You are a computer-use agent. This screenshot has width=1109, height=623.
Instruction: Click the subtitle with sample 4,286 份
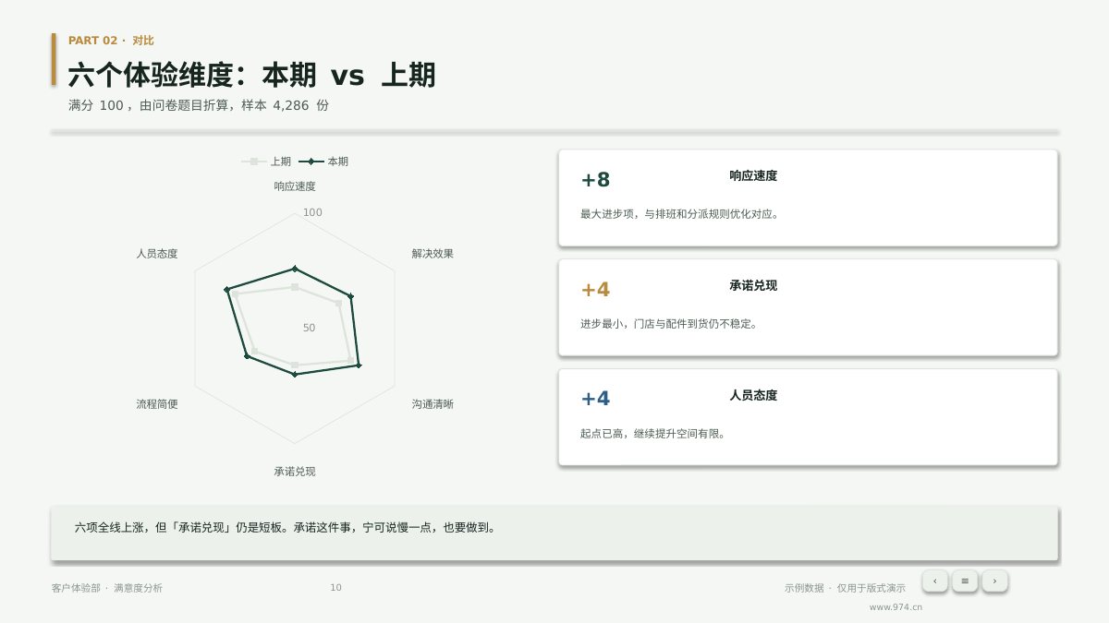tap(199, 106)
